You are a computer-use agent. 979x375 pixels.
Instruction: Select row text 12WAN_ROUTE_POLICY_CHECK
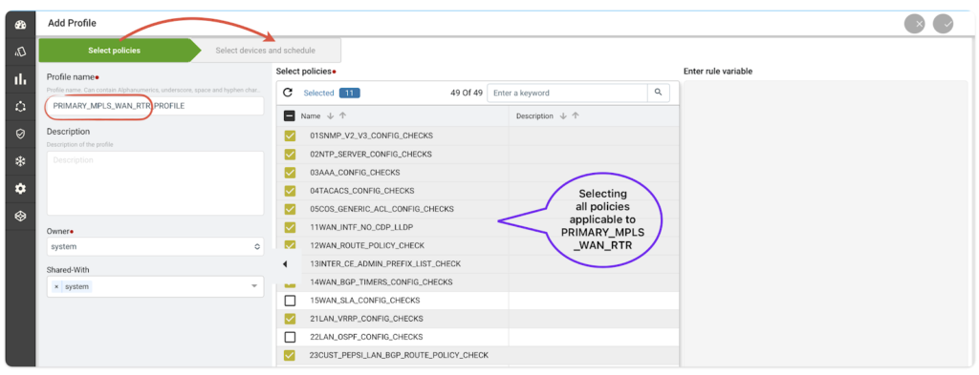click(367, 245)
